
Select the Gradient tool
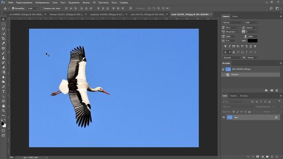click(3, 72)
